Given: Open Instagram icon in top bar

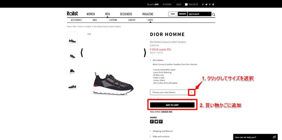Looking at the screenshot, I should point(213,5).
